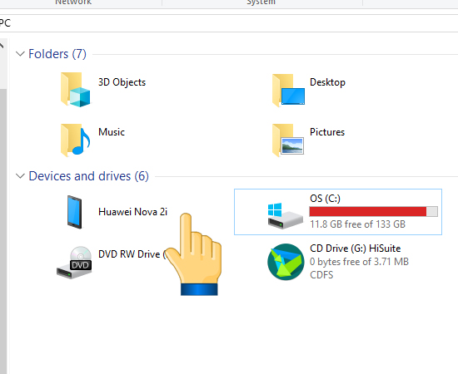Open the HiSuite CD Drive icon
This screenshot has width=458, height=374.
click(286, 262)
